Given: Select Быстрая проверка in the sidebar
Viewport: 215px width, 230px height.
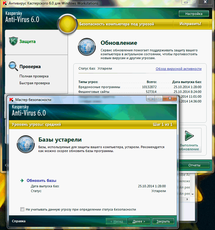Looking at the screenshot, I should coord(34,83).
